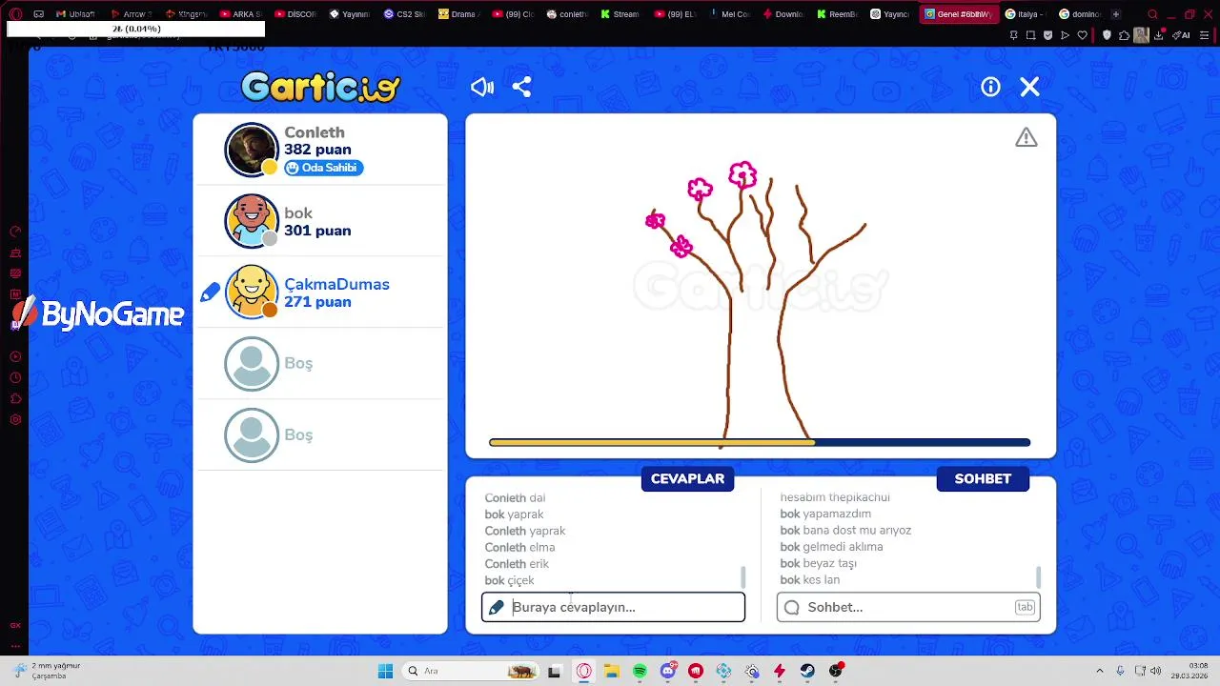The width and height of the screenshot is (1220, 686).
Task: Click the browser snapshot icon
Action: (x=1030, y=35)
